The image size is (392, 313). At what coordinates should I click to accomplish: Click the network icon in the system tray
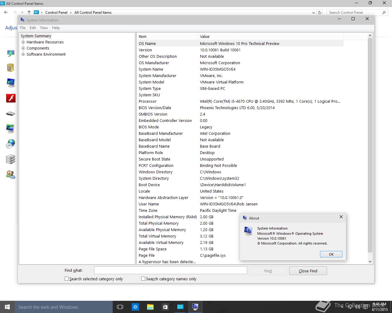click(350, 307)
